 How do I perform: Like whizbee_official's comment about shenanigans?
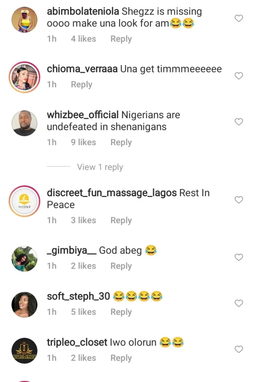point(238,122)
